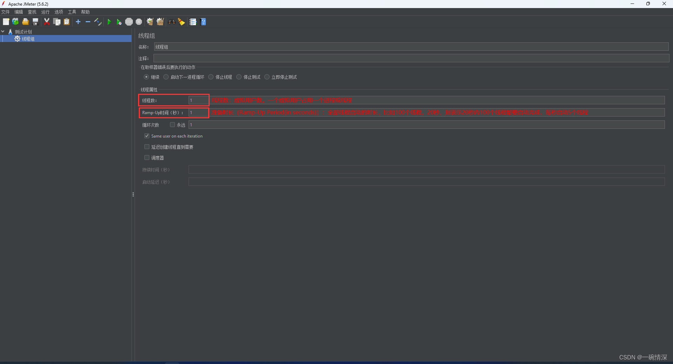Click the 注释 input field

(x=411, y=58)
